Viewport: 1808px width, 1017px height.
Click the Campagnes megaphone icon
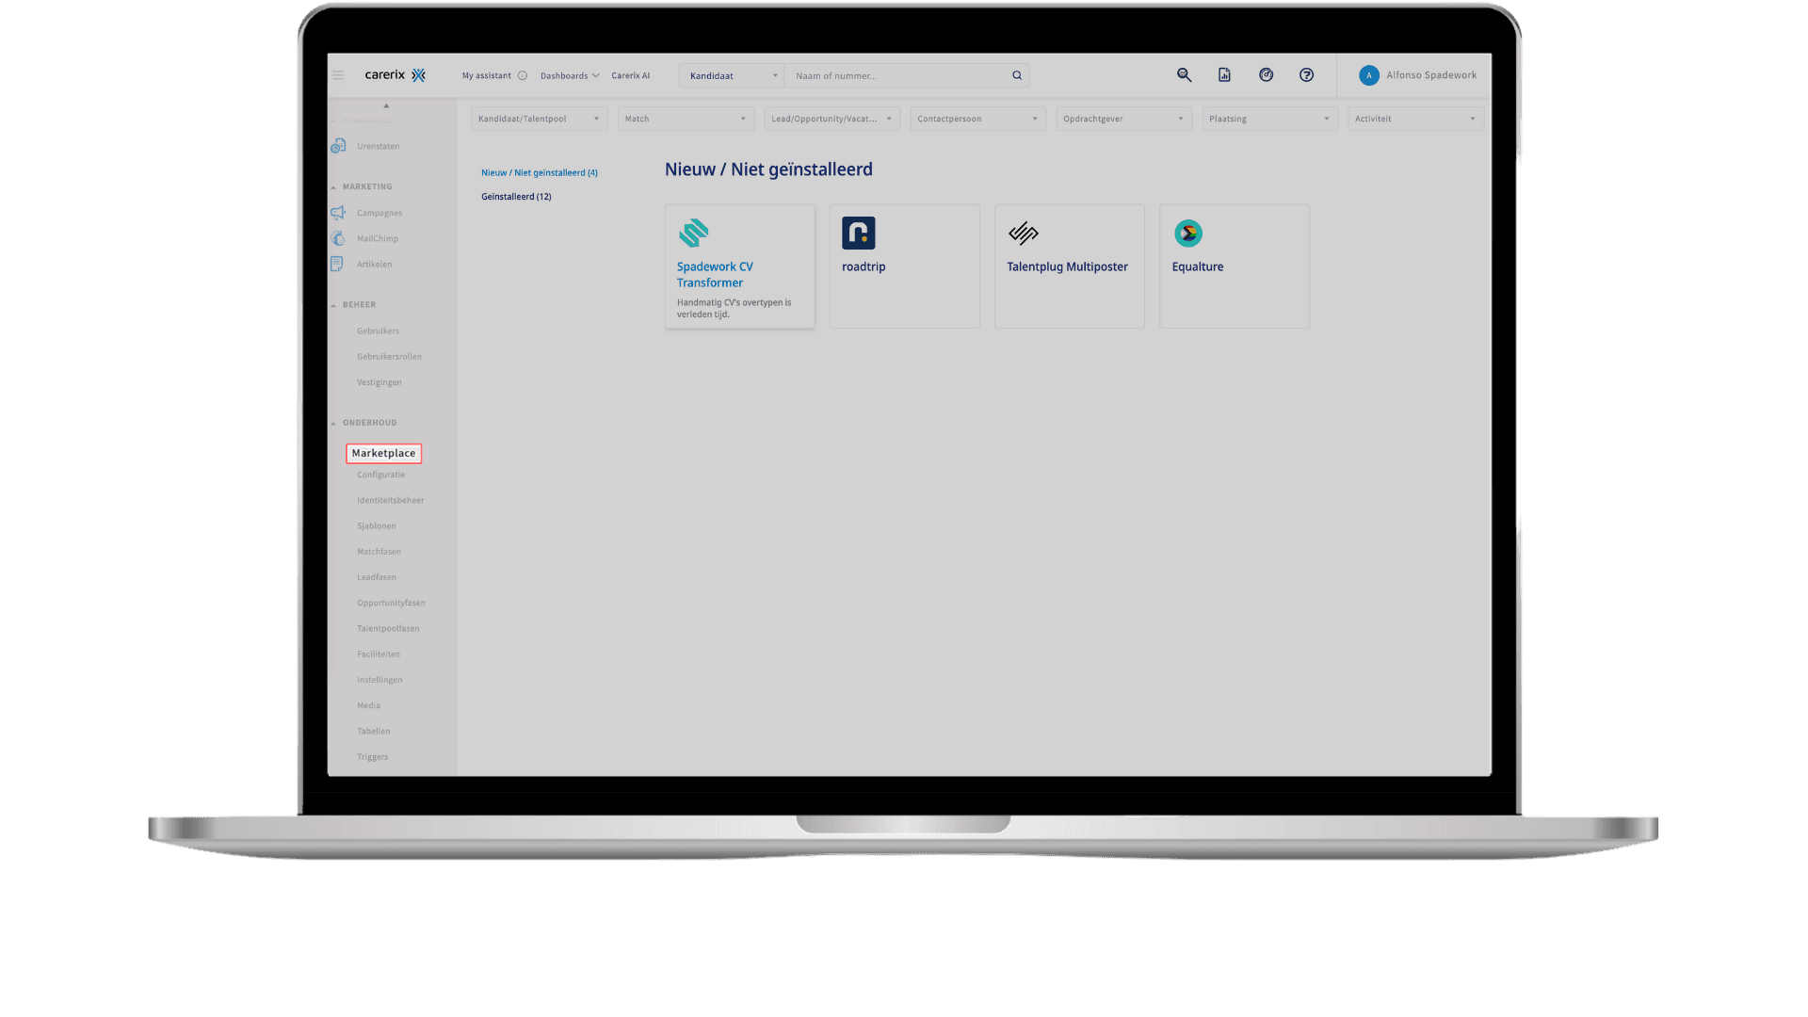(x=338, y=213)
